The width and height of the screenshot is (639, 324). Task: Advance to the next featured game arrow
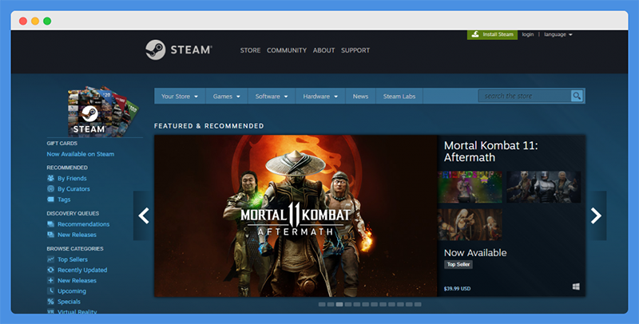point(596,215)
